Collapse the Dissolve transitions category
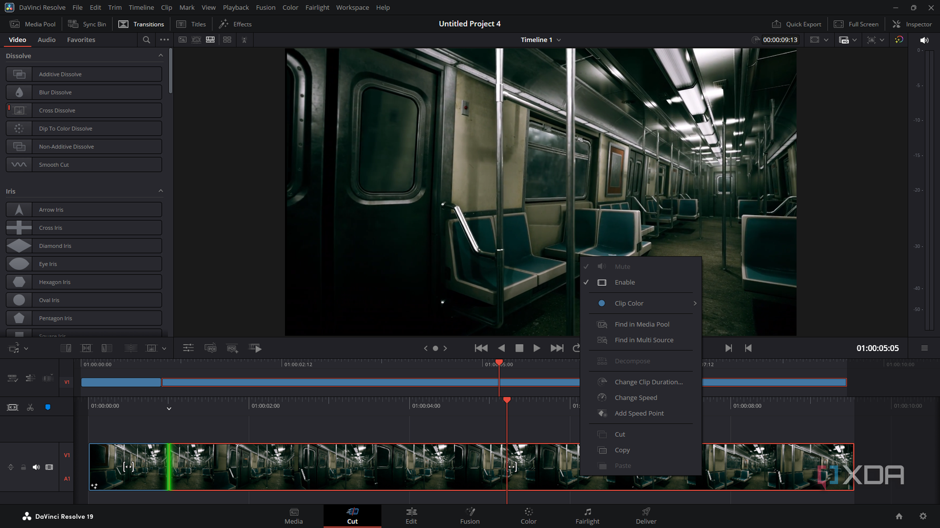This screenshot has width=940, height=528. click(x=160, y=56)
